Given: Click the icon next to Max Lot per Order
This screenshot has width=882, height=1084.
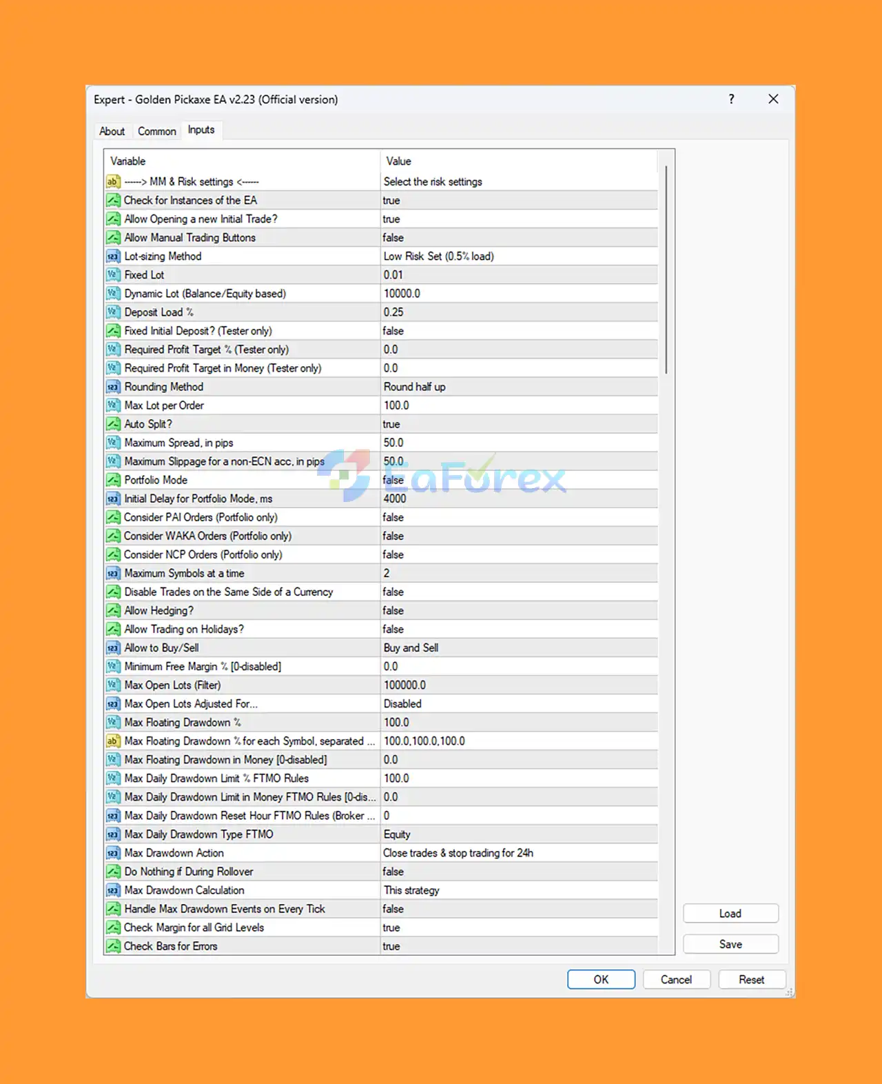Looking at the screenshot, I should pos(113,405).
